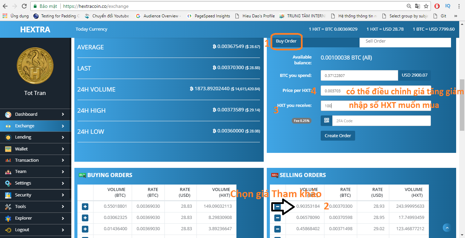465x238 pixels.
Task: Click the QR code icon beside 2FA field
Action: (326, 121)
